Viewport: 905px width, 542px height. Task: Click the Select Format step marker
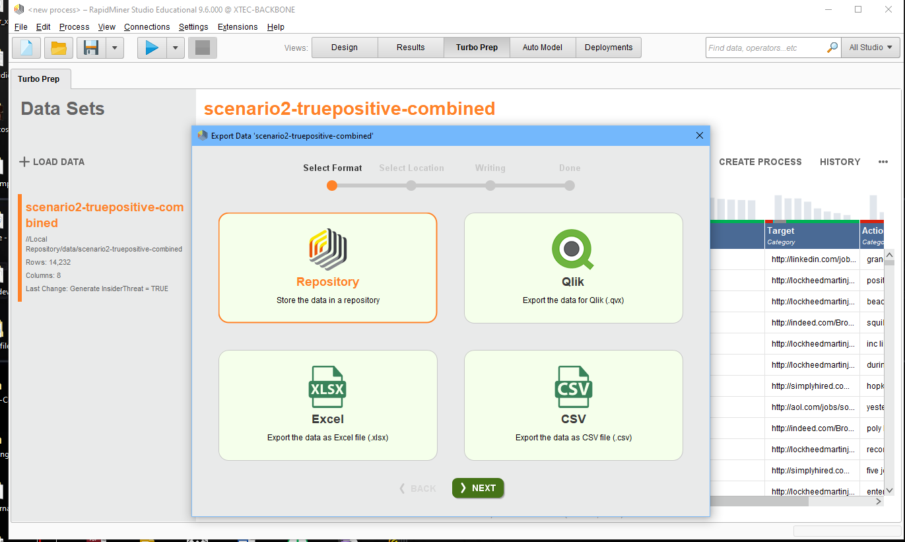(332, 186)
